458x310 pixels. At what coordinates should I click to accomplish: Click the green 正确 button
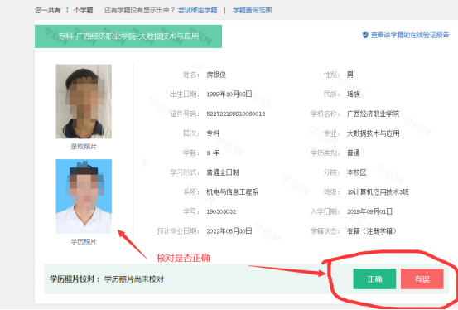(374, 279)
